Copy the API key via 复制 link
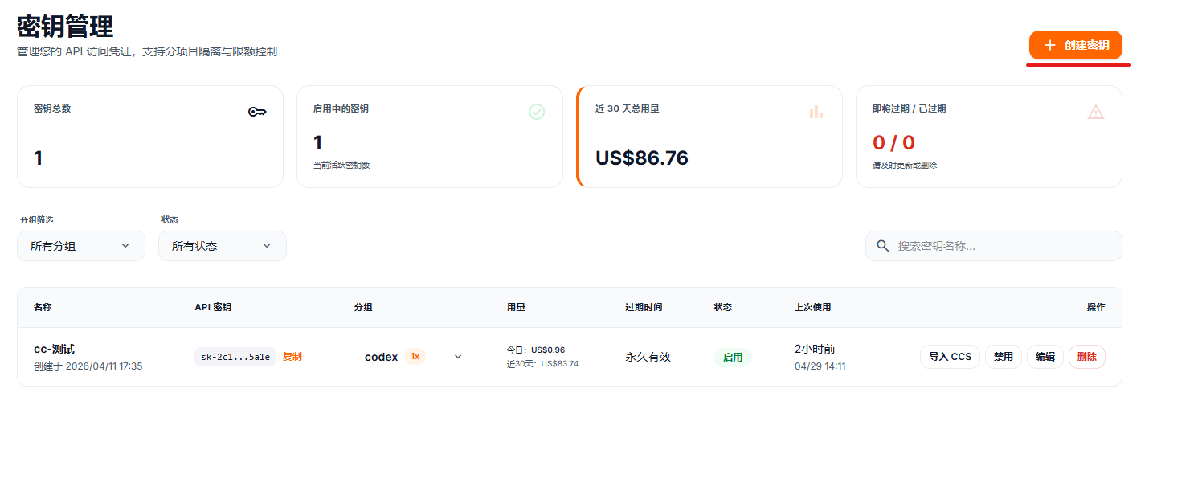This screenshot has height=479, width=1202. [292, 357]
